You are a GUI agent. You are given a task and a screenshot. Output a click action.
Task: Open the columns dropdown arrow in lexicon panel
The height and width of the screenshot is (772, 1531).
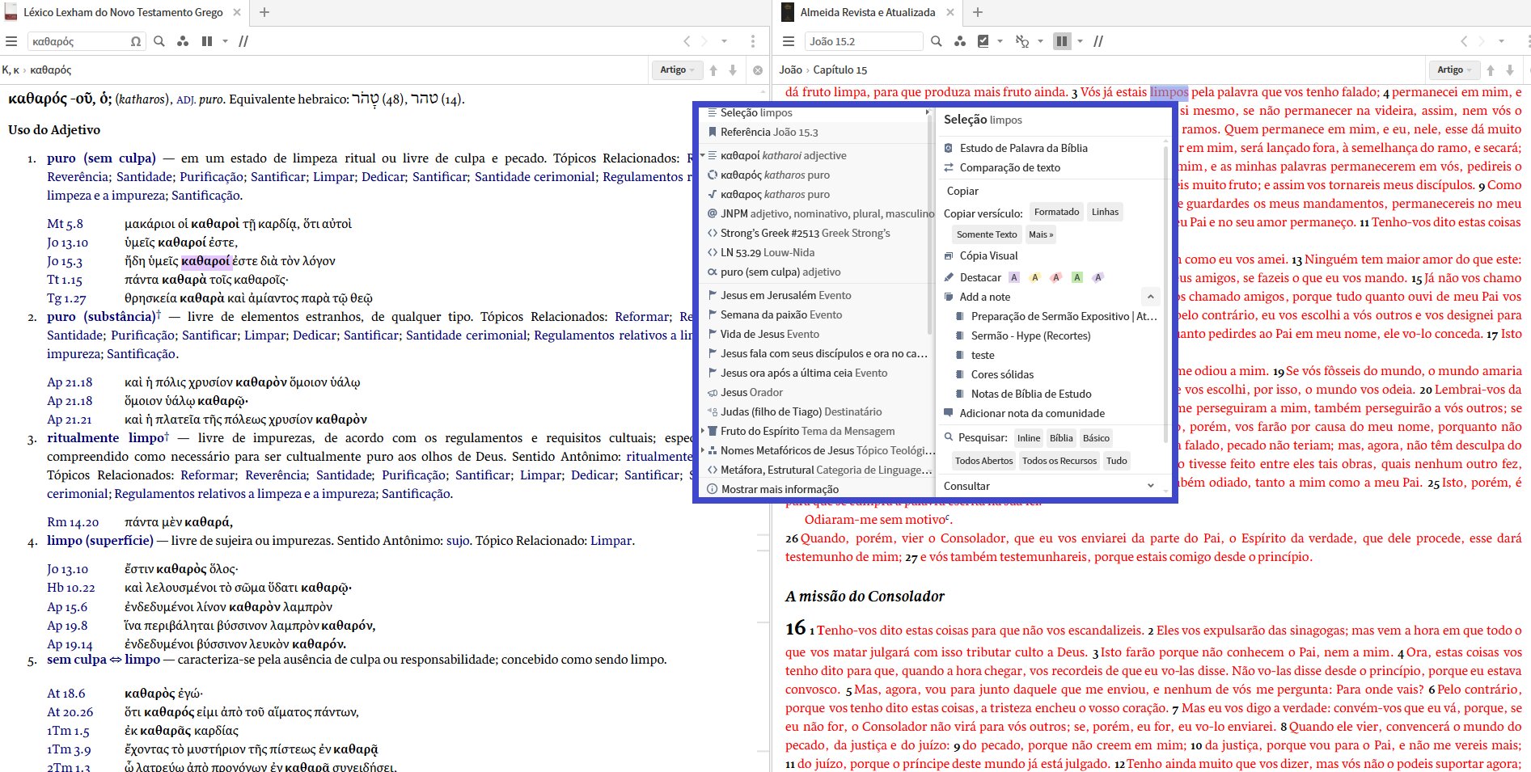[225, 41]
